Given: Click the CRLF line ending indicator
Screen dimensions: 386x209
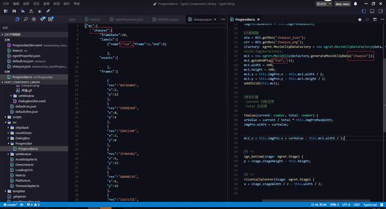Looking at the screenshot, I should 357,205.
